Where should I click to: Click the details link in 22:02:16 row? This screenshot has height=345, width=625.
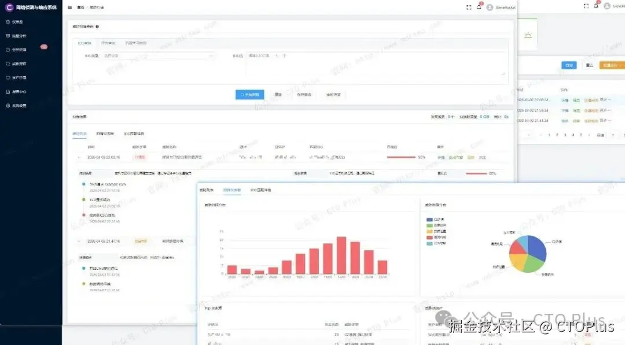(x=441, y=158)
